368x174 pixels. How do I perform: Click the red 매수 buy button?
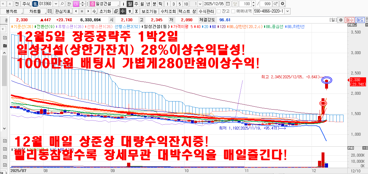tap(350, 20)
